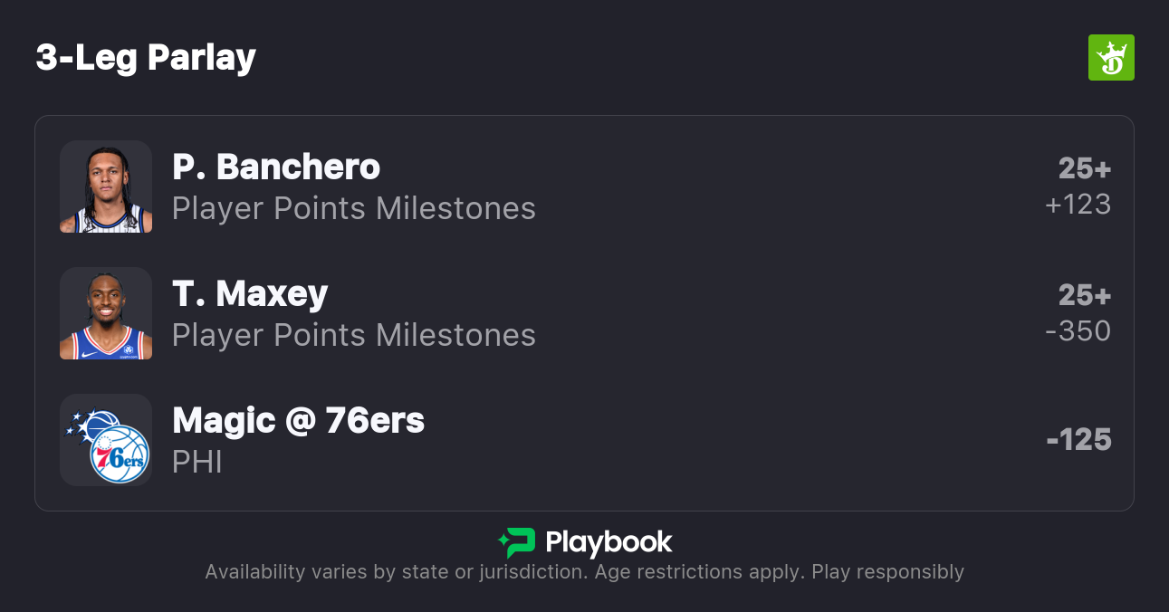Click the PHI pick label

tap(197, 462)
